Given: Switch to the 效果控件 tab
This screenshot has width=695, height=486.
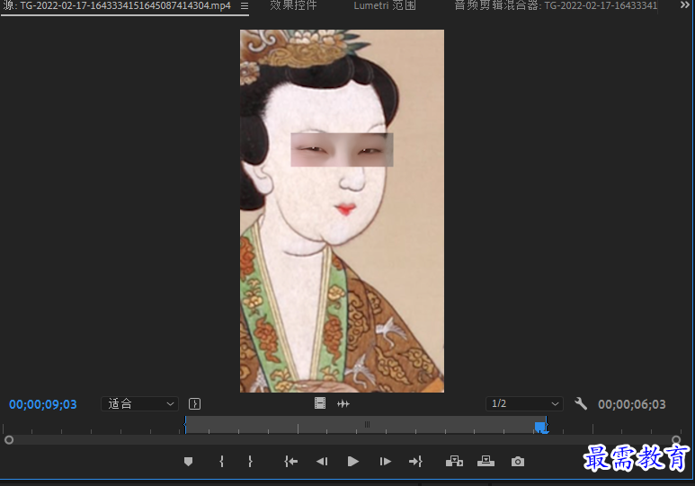Looking at the screenshot, I should click(293, 5).
